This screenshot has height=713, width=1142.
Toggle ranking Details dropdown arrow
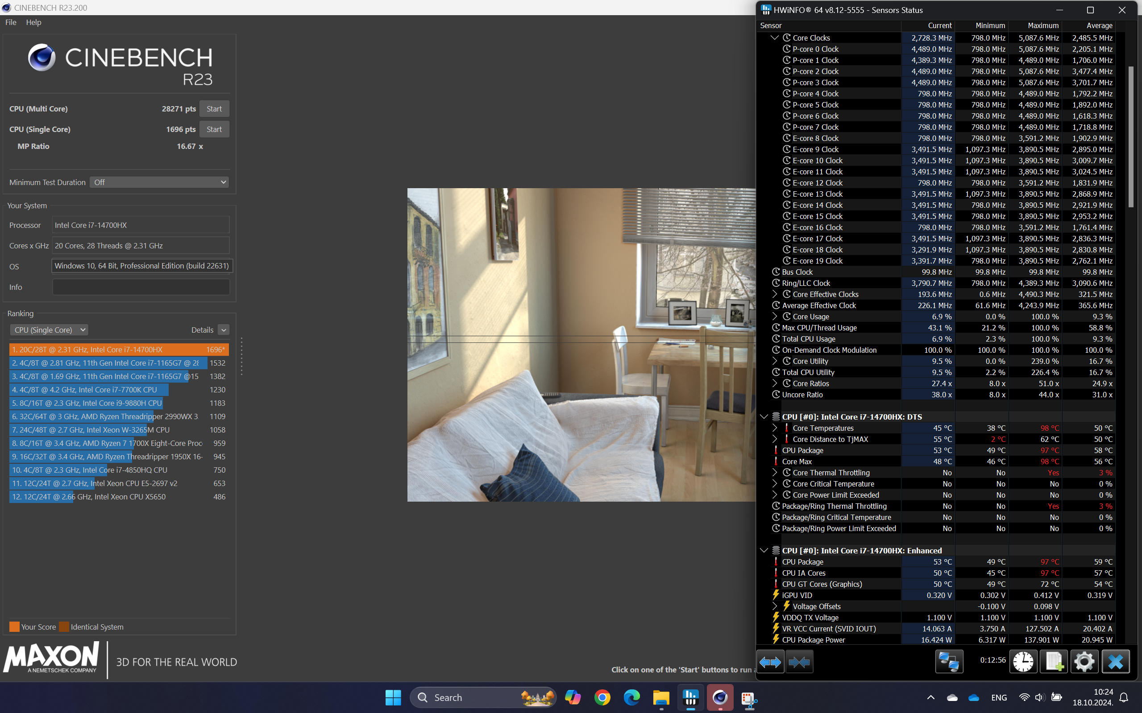224,330
